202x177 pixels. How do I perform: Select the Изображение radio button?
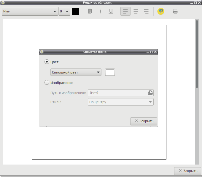pyautogui.click(x=47, y=82)
